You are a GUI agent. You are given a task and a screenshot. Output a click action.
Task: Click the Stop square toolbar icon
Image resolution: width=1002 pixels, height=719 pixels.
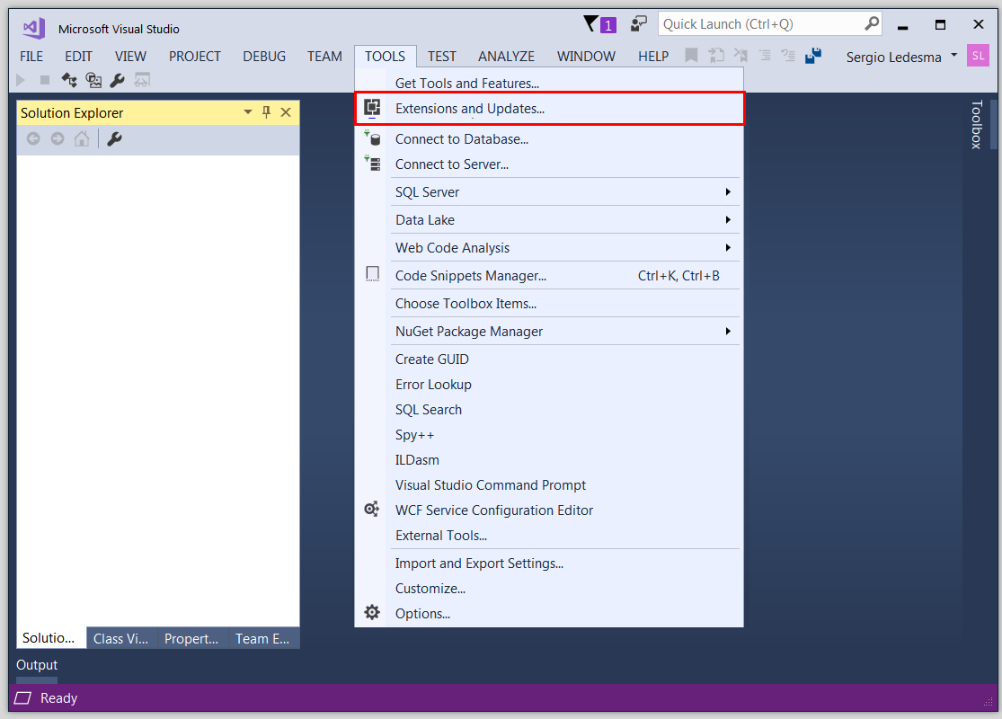[45, 80]
